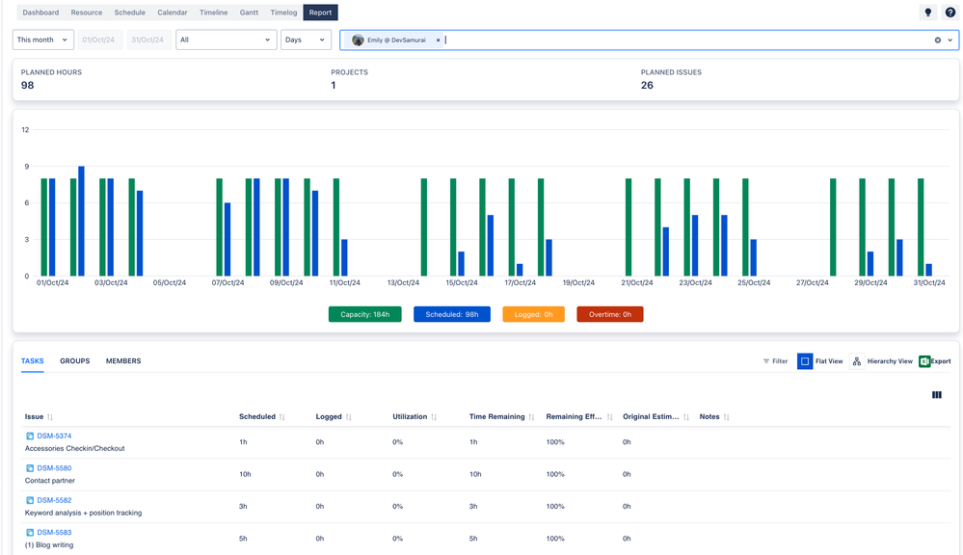The width and height of the screenshot is (963, 555).
Task: Click the Excel Export icon
Action: click(924, 361)
